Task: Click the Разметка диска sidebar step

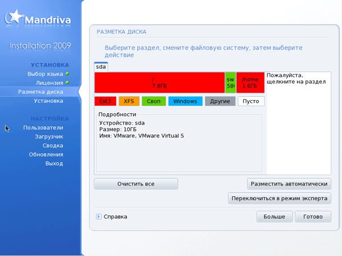Action: [40, 92]
